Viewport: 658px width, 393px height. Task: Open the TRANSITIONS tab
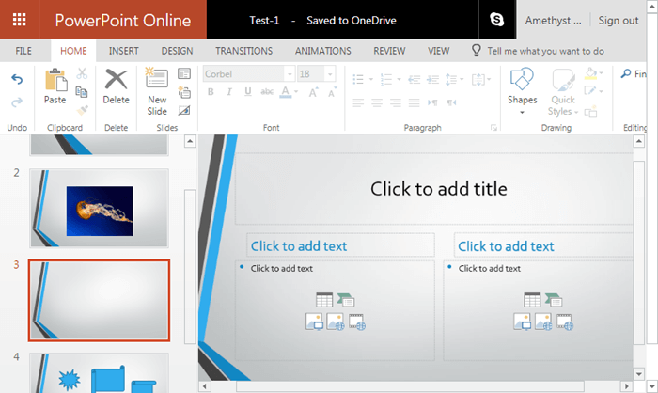[243, 51]
